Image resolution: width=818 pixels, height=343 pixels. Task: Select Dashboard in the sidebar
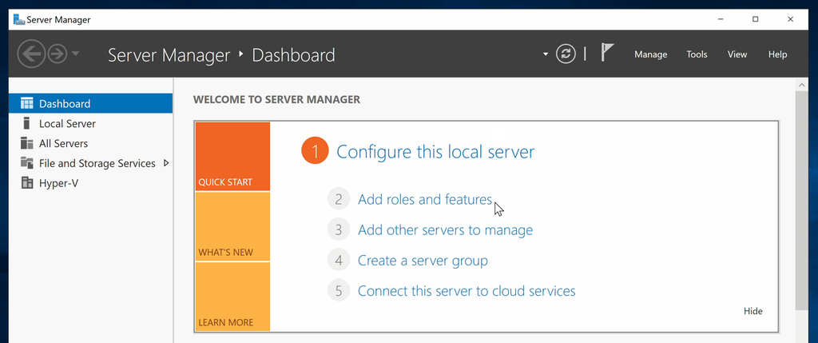tap(91, 103)
